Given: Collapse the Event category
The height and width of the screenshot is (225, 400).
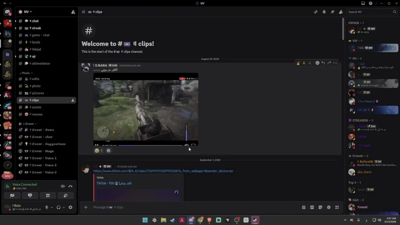Looking at the screenshot, I should pos(27,124).
